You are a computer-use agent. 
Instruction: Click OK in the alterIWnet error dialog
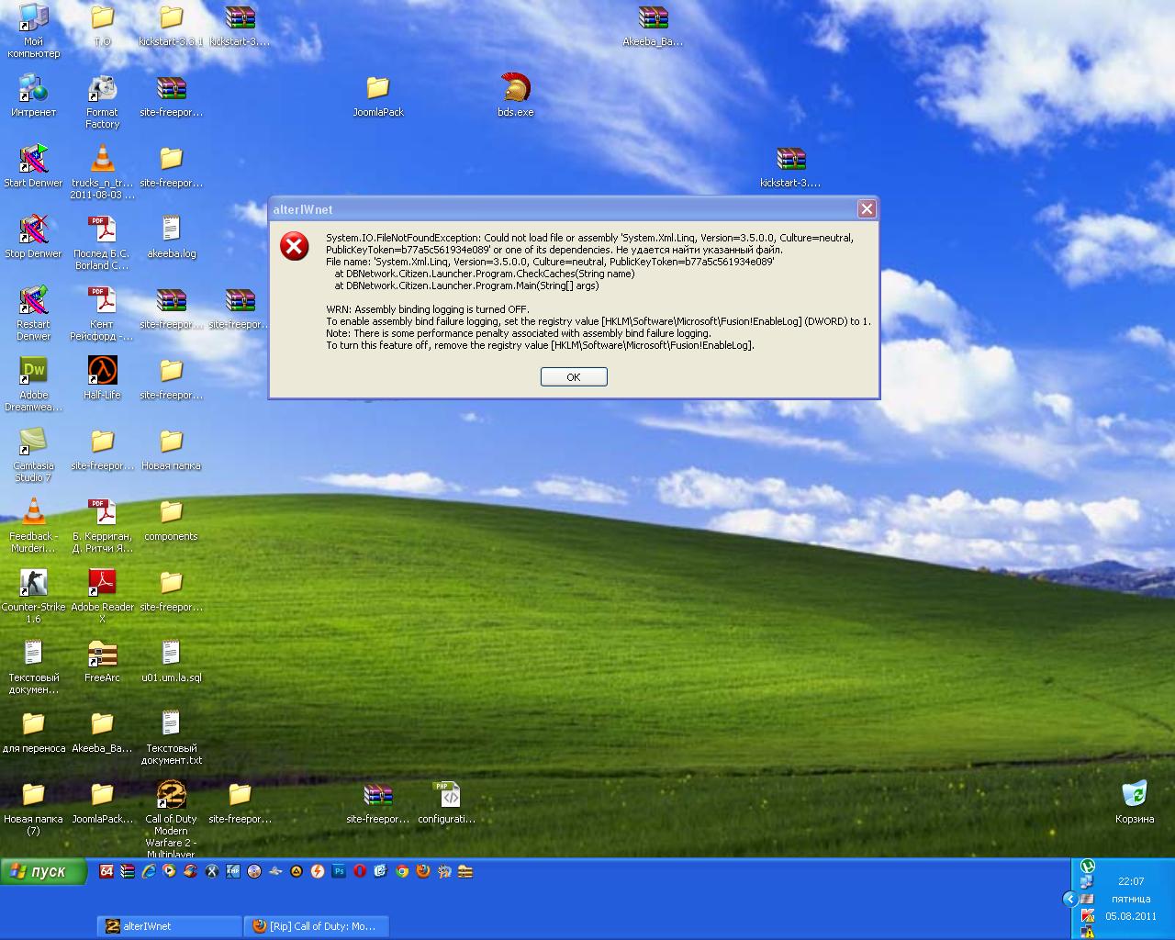tap(574, 377)
